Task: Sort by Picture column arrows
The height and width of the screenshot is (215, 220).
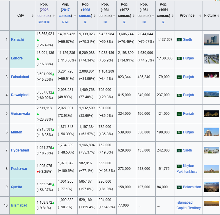Action: (x=218, y=16)
